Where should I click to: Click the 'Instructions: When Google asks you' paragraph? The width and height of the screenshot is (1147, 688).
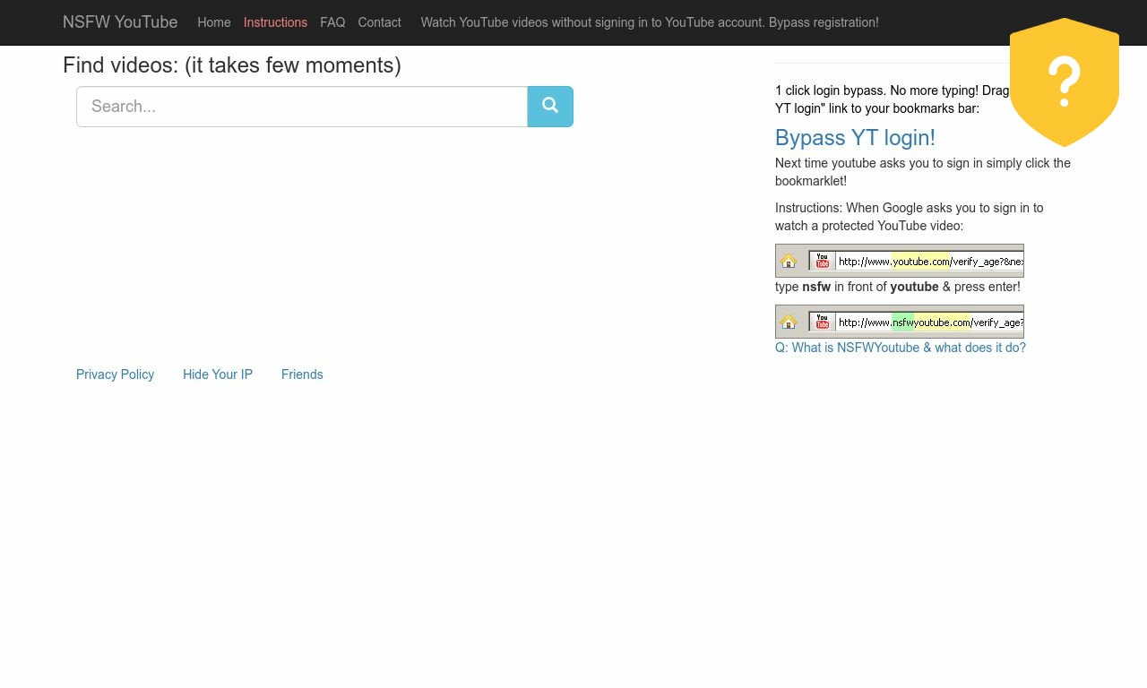[x=910, y=217]
